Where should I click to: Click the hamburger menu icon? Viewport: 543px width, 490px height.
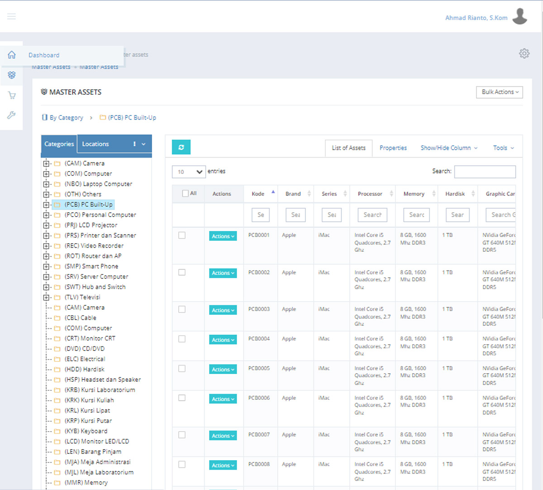[x=12, y=17]
